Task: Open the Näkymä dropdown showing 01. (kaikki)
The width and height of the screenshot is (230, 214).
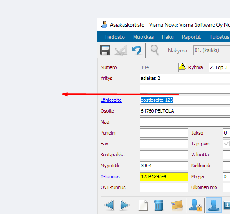Action: (x=212, y=50)
